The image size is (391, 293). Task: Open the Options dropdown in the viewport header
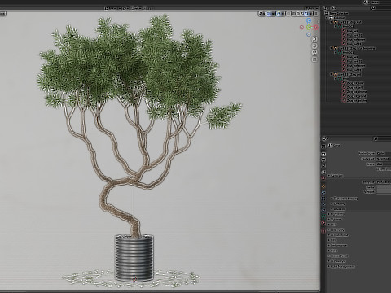coord(311,8)
